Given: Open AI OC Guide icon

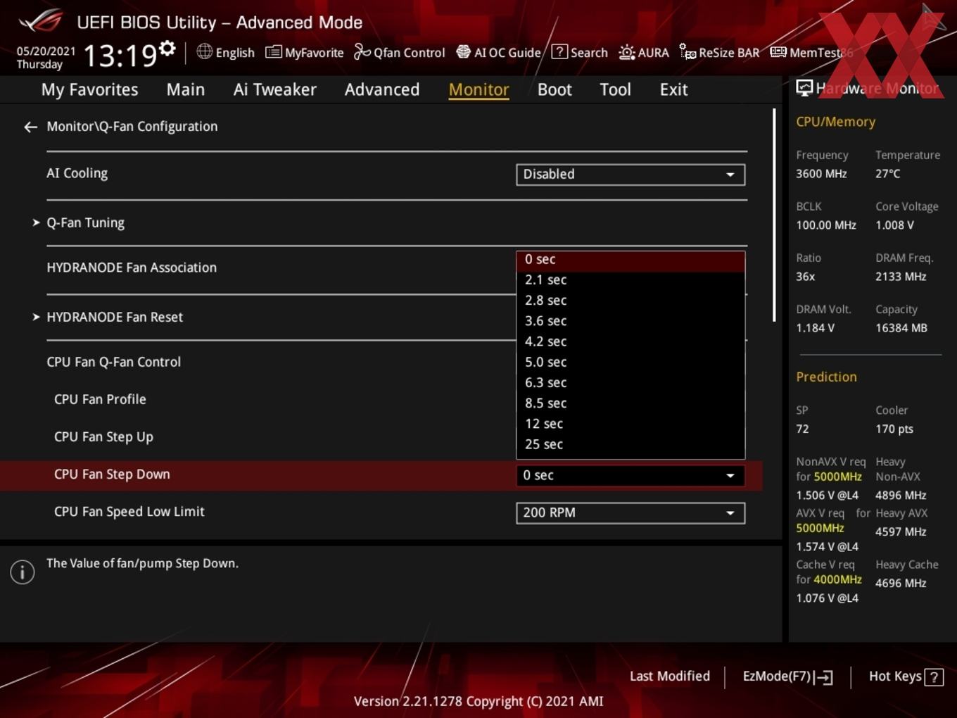Looking at the screenshot, I should click(463, 52).
